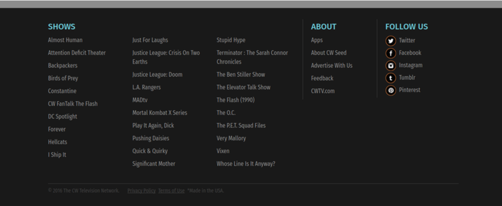
Task: Go to Quick & Quirky
Action: (150, 151)
